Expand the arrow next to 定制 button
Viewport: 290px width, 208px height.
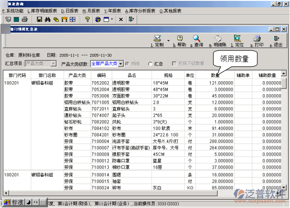[168, 40]
